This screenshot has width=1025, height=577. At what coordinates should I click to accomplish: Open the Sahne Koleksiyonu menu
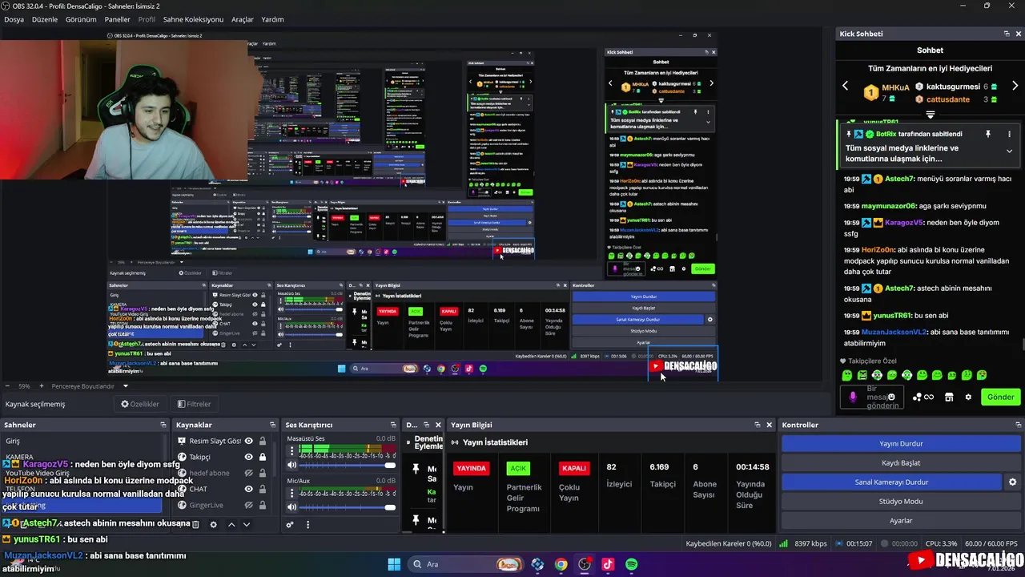tap(193, 19)
